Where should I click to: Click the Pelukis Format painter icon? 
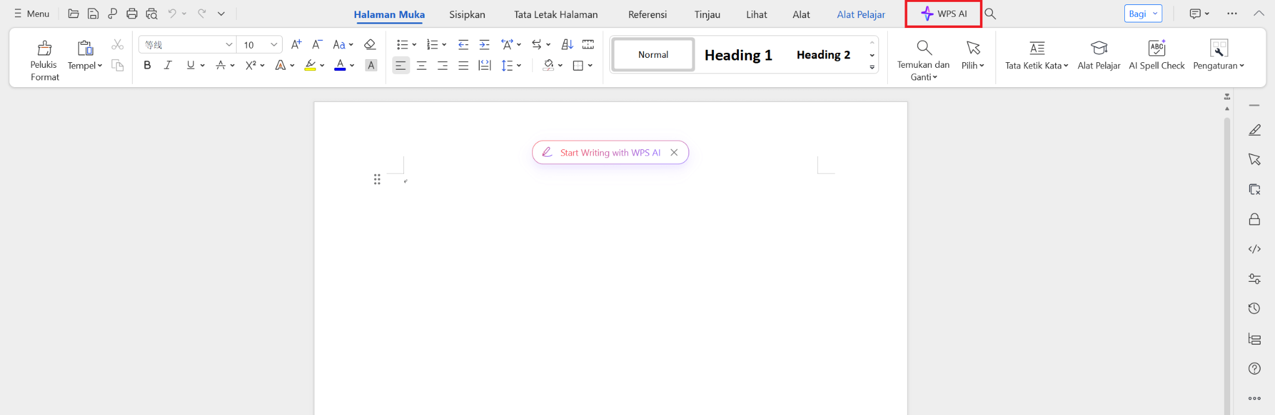pos(44,49)
